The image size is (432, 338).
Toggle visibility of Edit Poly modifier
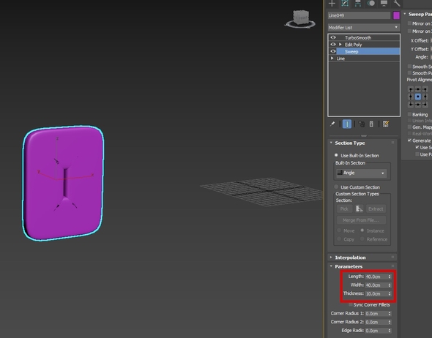point(333,45)
